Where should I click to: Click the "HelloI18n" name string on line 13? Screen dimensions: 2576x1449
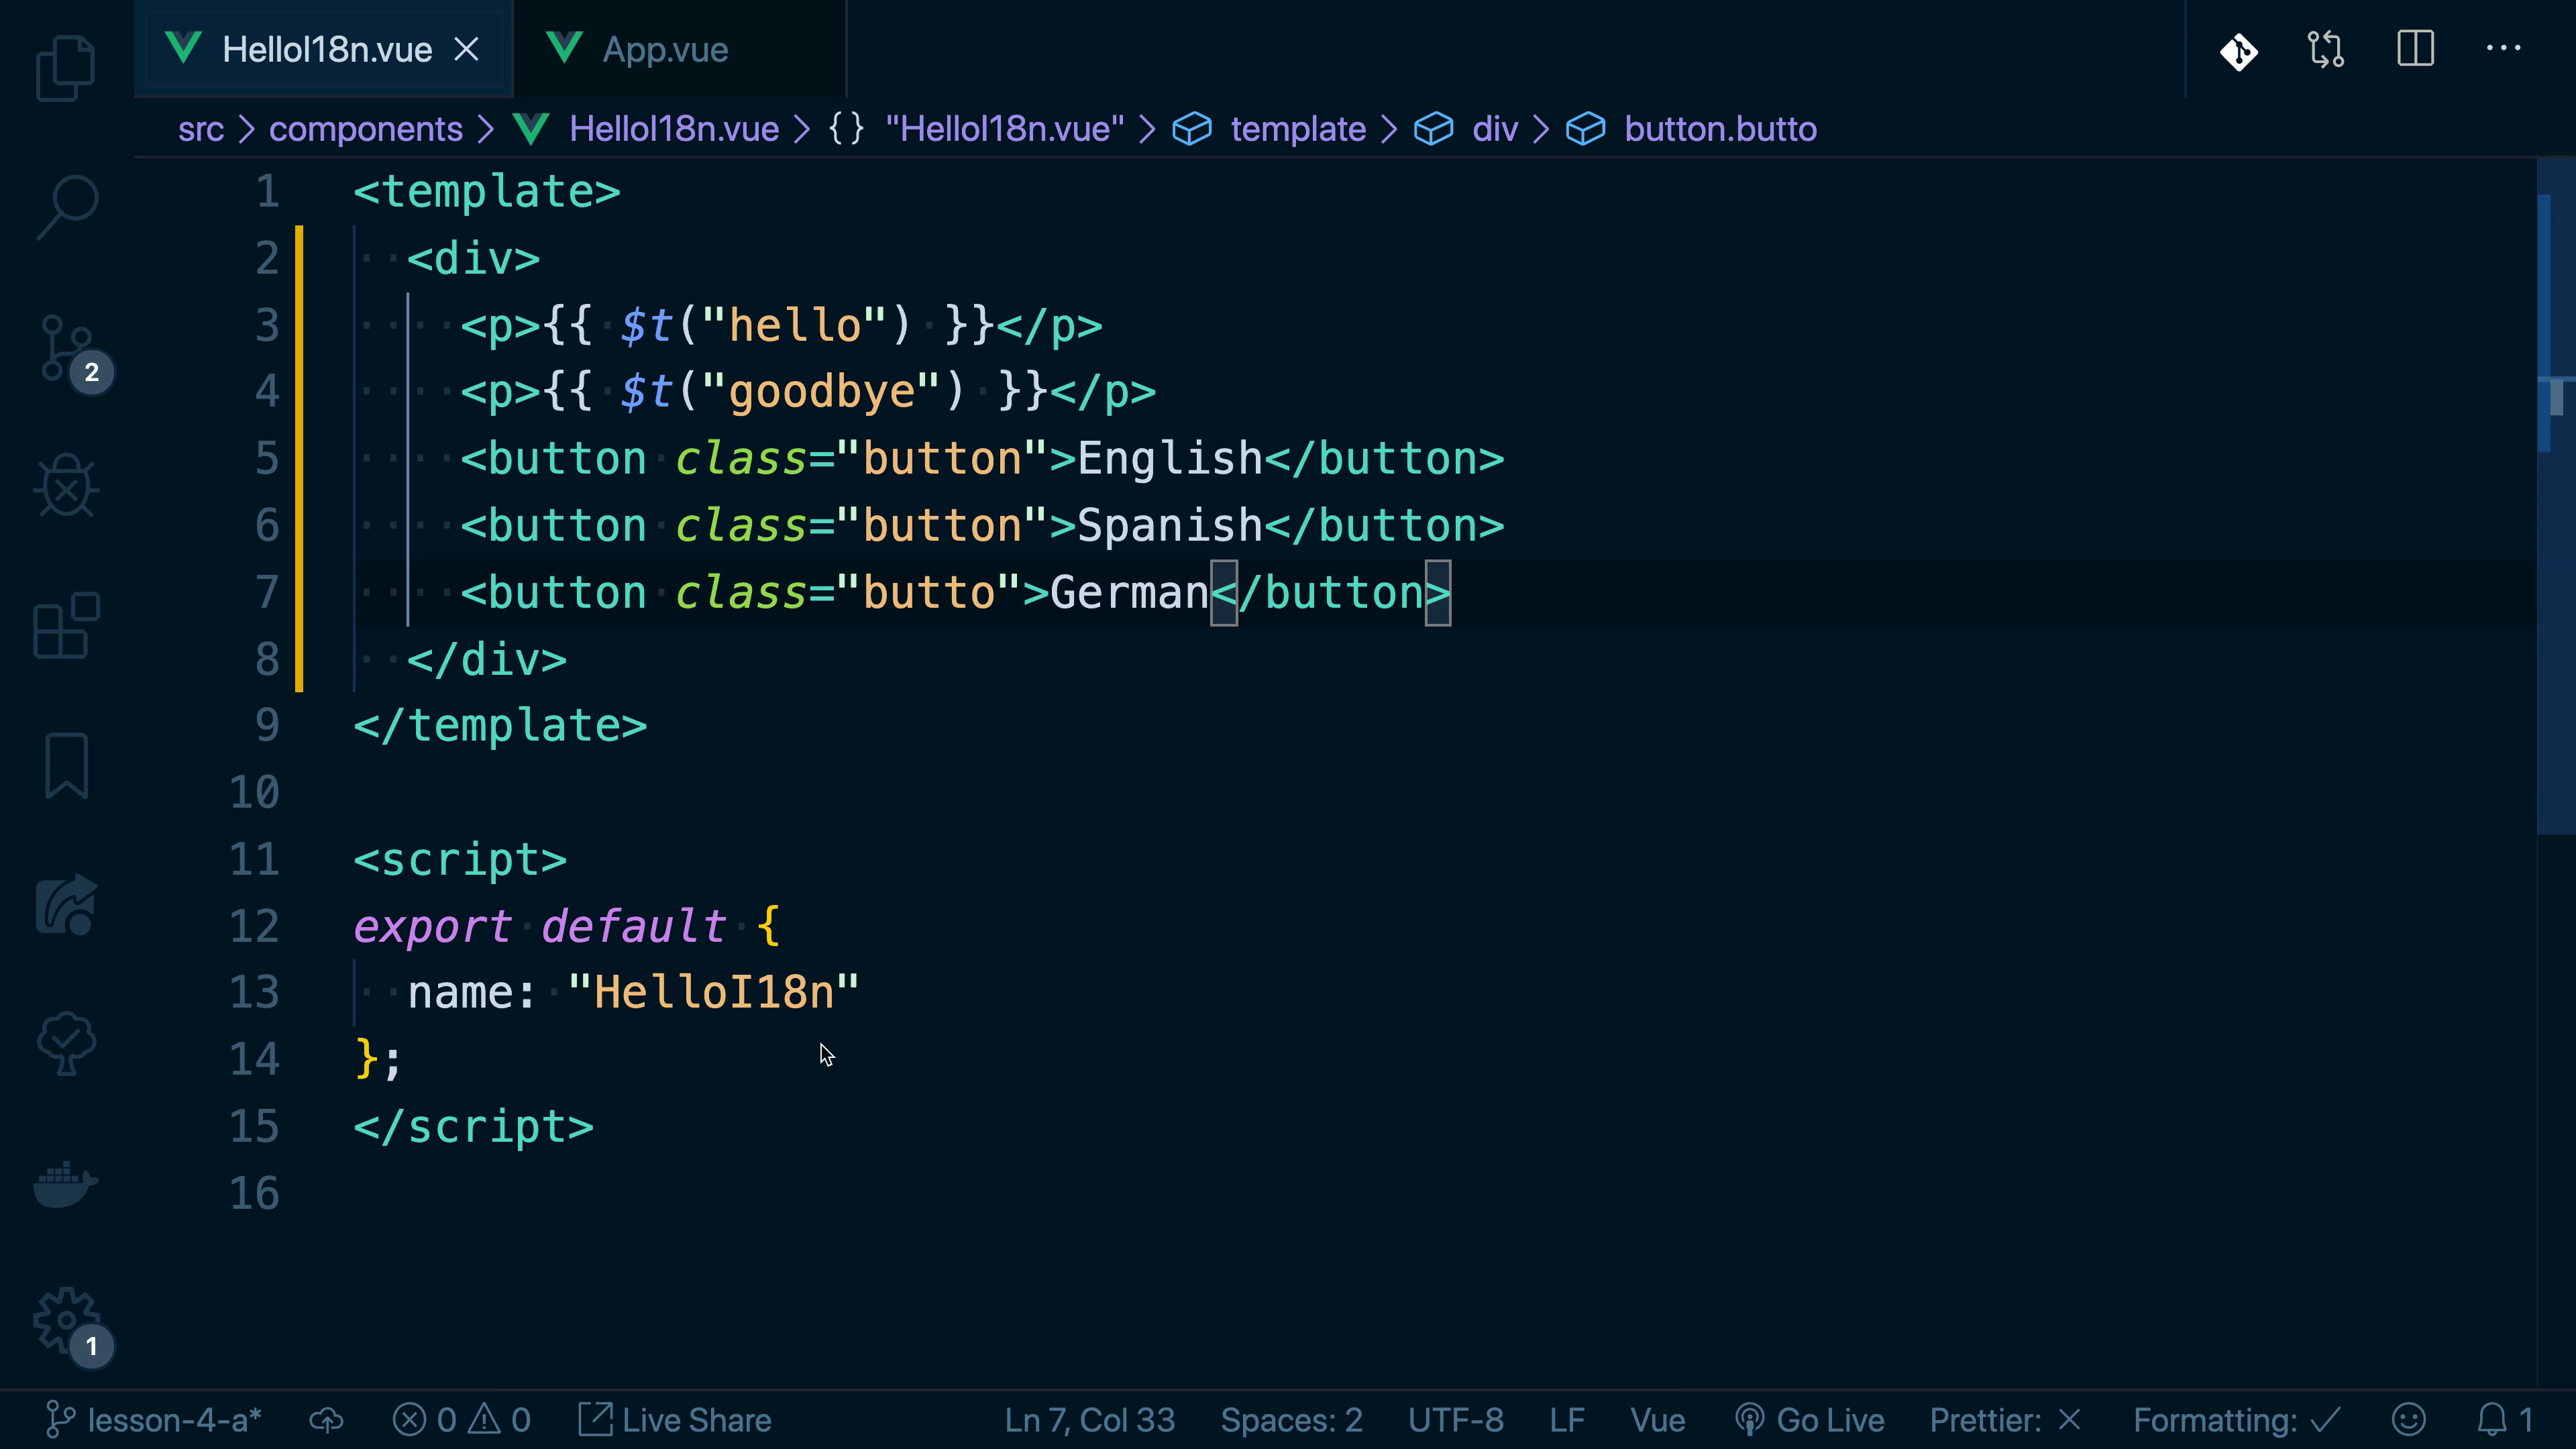click(714, 992)
